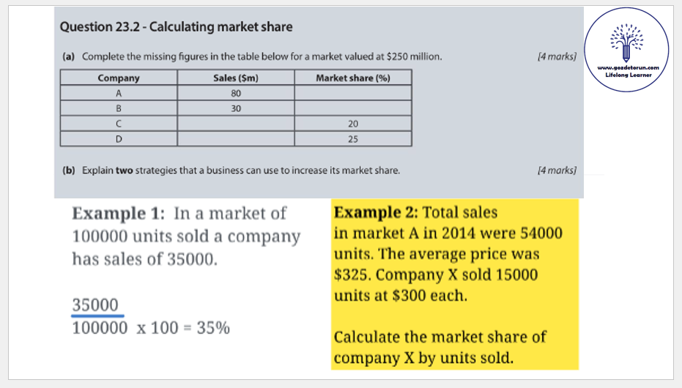The width and height of the screenshot is (682, 388).
Task: Click the empty sales cell for Company C
Action: [x=236, y=124]
